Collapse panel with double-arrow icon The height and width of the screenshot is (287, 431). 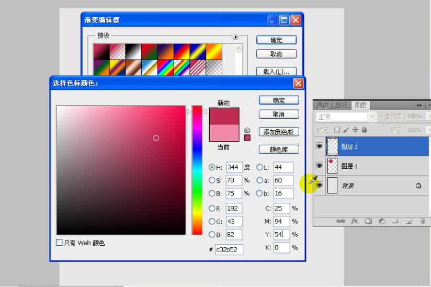point(419,105)
